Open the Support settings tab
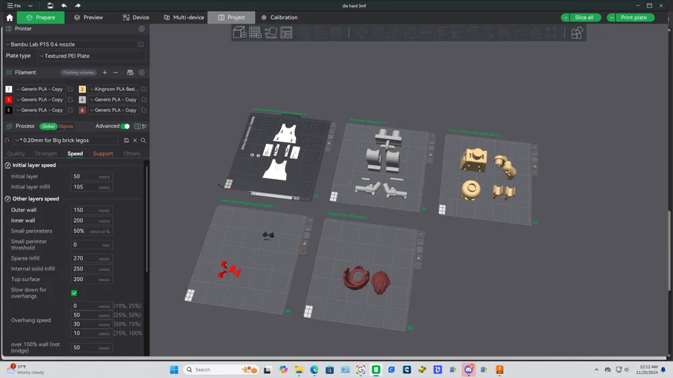 coord(103,153)
